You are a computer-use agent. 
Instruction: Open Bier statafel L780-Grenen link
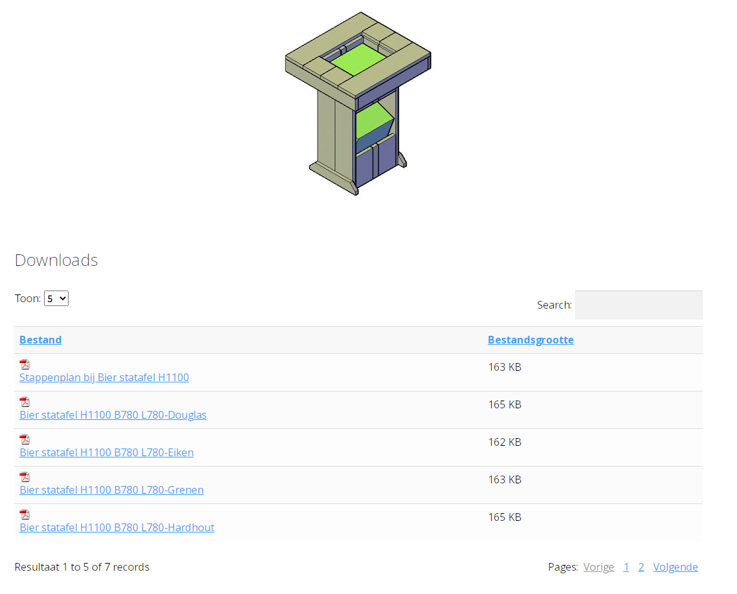(112, 490)
